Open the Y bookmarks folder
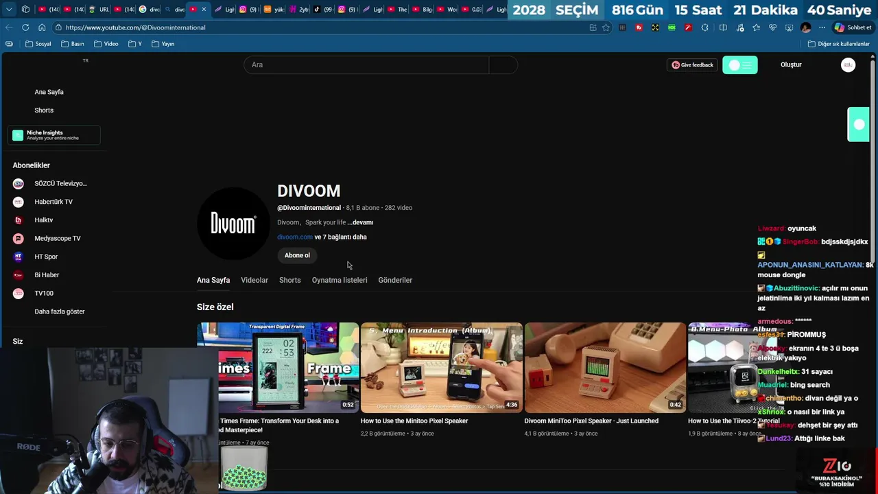878x494 pixels. (x=135, y=44)
